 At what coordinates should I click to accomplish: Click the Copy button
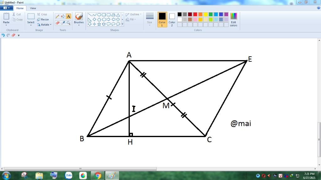[x=17, y=19]
